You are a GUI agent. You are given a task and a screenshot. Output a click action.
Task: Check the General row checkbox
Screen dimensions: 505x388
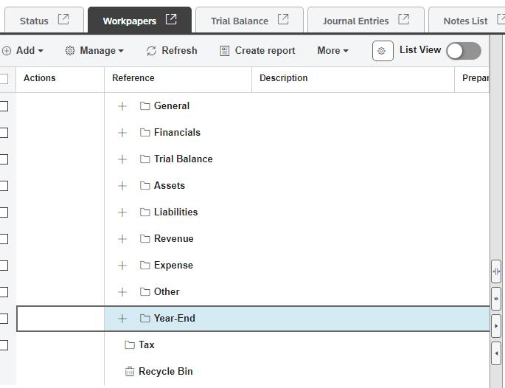[4, 106]
